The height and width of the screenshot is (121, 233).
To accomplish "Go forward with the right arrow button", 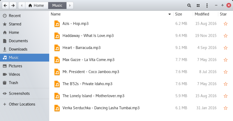I will tap(13, 6).
